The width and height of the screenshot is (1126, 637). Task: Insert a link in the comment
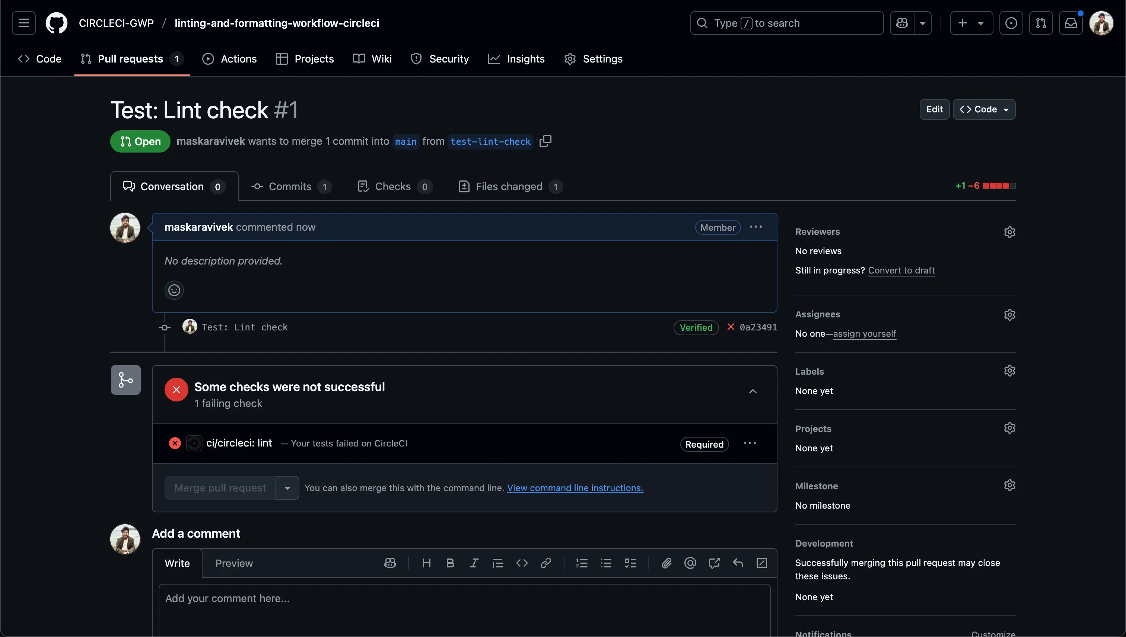coord(545,563)
